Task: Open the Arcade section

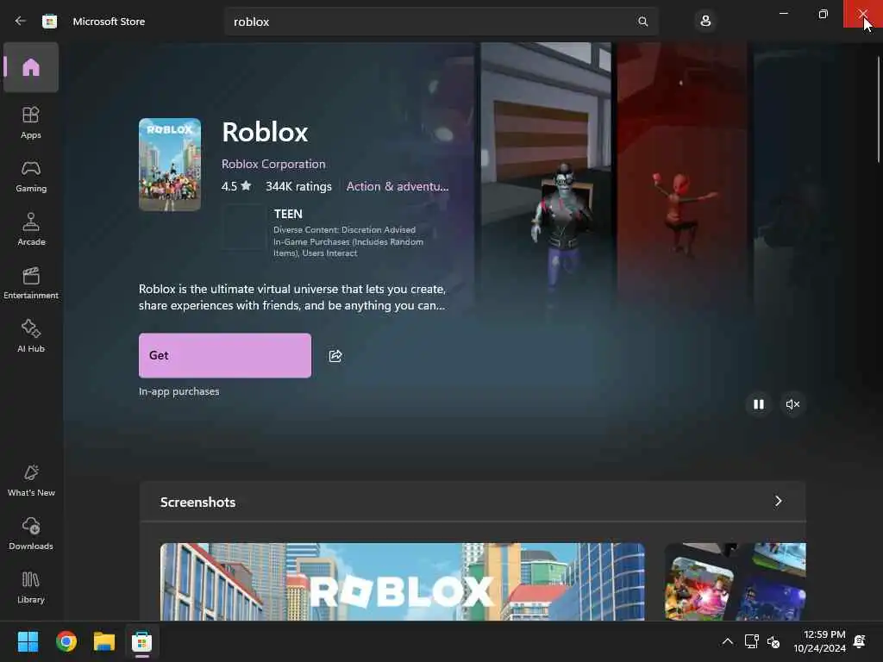Action: pyautogui.click(x=31, y=229)
